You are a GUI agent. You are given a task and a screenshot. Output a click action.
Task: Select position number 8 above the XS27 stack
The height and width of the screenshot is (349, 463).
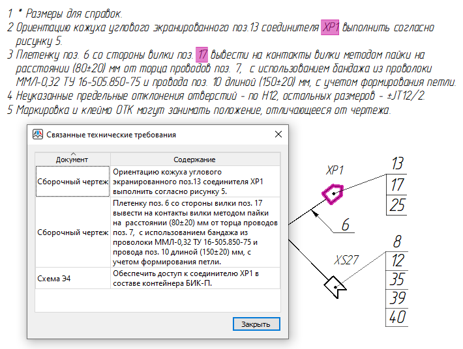(x=397, y=243)
